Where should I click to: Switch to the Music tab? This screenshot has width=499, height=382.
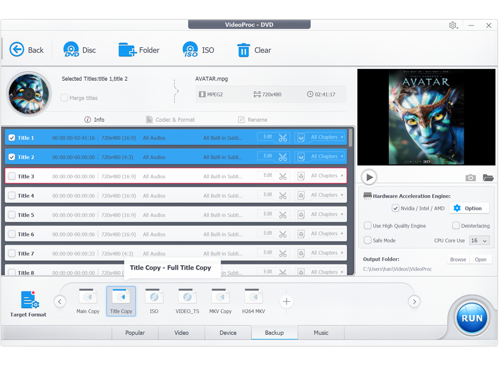click(321, 333)
